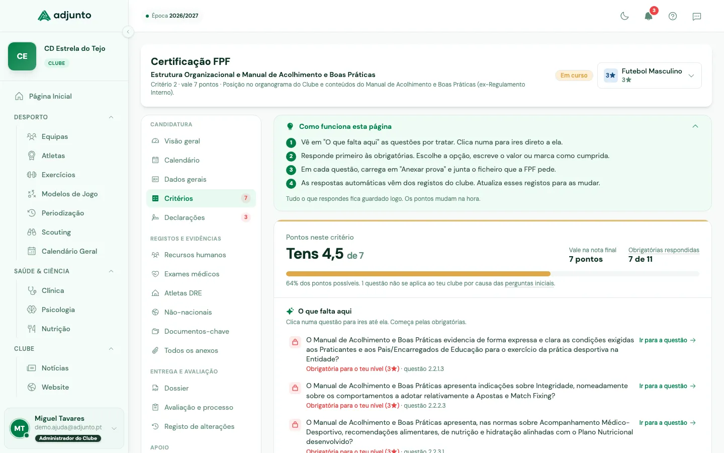Image resolution: width=724 pixels, height=453 pixels.
Task: Click the 3-star level badge
Action: 610,75
